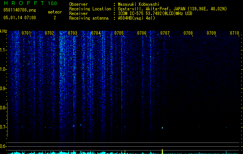The width and height of the screenshot is (243, 154).
Task: Select observer name Masayuki Kobayashi
Action: coord(138,4)
